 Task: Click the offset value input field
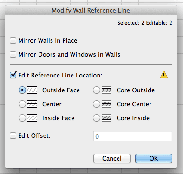(133, 136)
